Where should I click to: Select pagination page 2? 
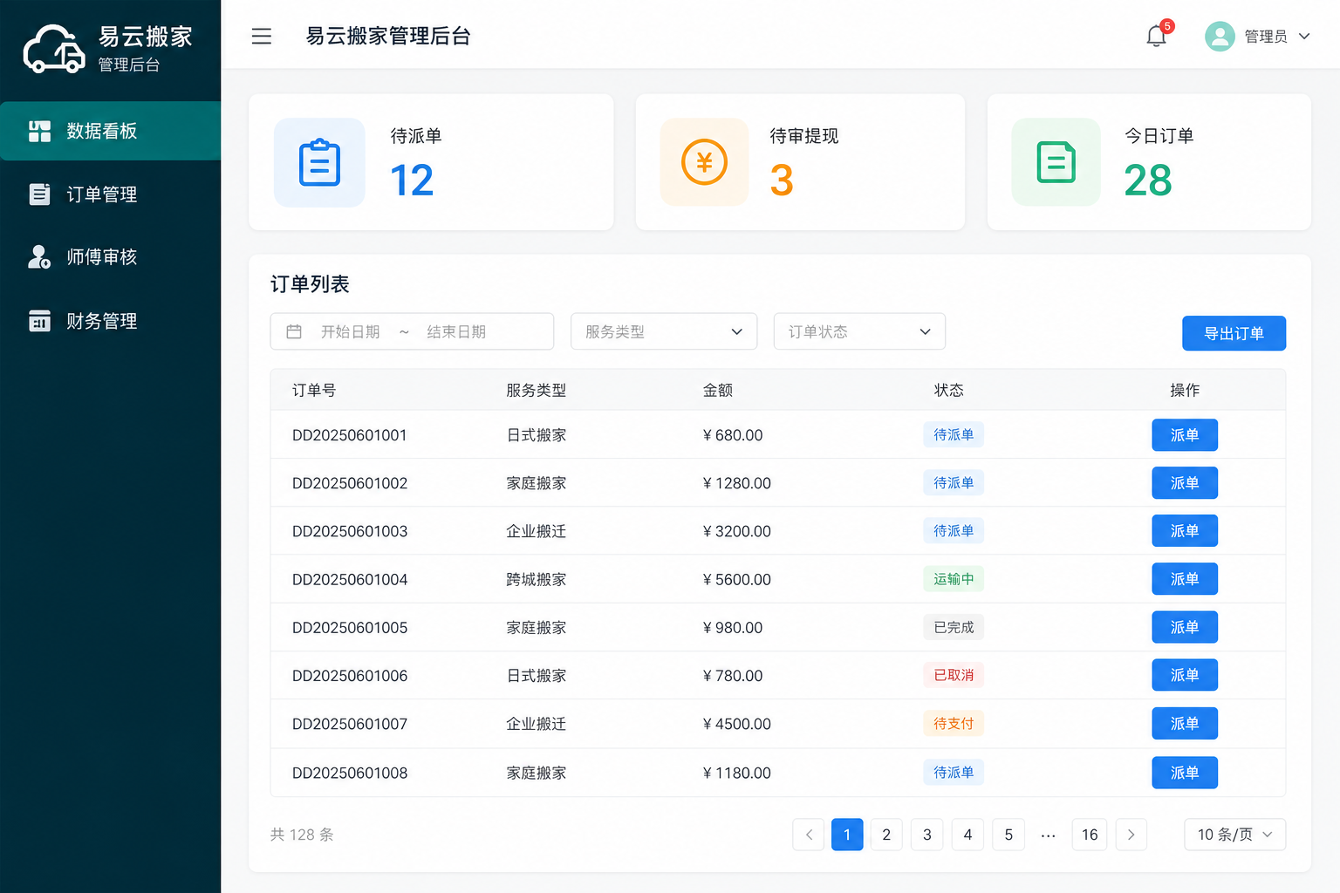886,835
